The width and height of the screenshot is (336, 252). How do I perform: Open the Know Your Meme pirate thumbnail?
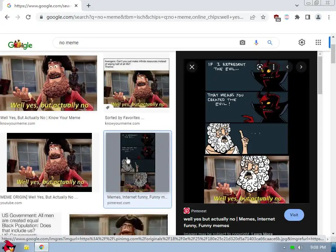[49, 83]
